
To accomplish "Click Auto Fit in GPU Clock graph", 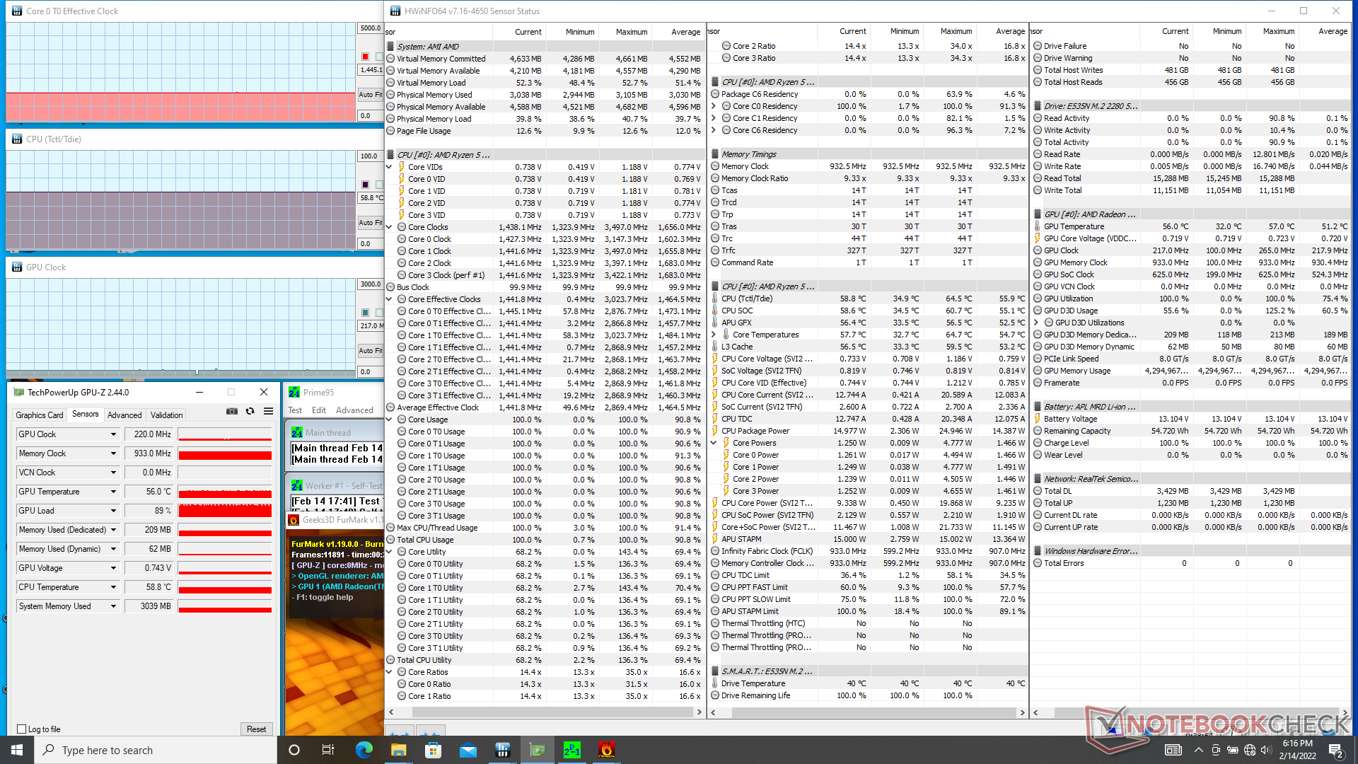I will pyautogui.click(x=370, y=351).
